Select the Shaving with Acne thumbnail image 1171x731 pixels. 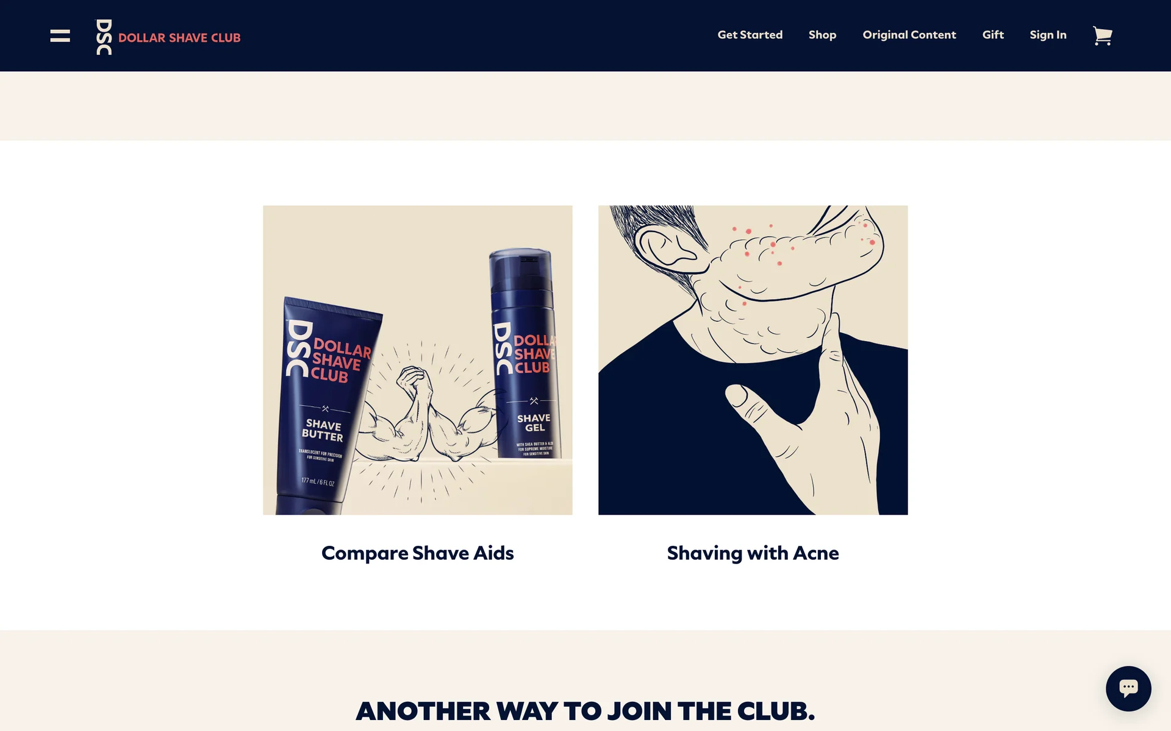click(753, 360)
